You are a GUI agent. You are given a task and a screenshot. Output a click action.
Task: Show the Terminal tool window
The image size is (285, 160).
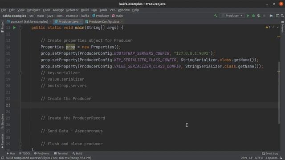[61, 153]
